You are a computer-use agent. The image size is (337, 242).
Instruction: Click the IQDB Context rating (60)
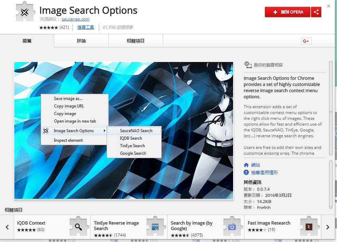[31, 230]
